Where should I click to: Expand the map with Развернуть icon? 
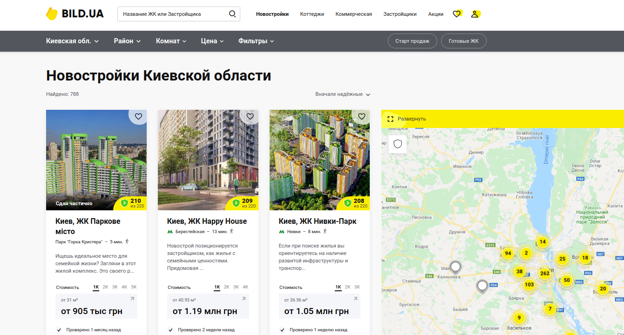[x=391, y=119]
